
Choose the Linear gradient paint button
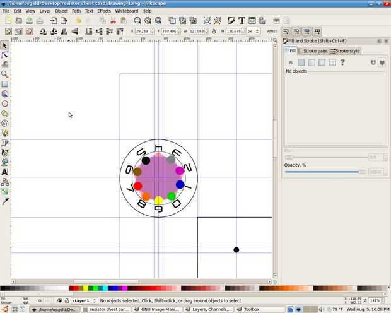312,62
